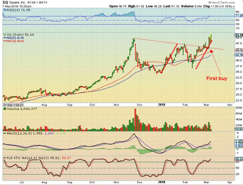Click the 'Open 48.70' value
The height and width of the screenshot is (185, 243).
click(118, 6)
